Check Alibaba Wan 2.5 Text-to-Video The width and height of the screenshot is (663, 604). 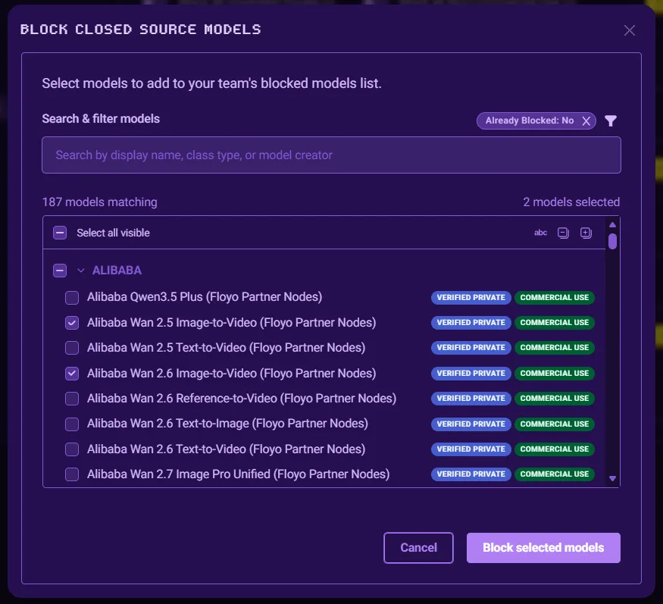(x=72, y=348)
